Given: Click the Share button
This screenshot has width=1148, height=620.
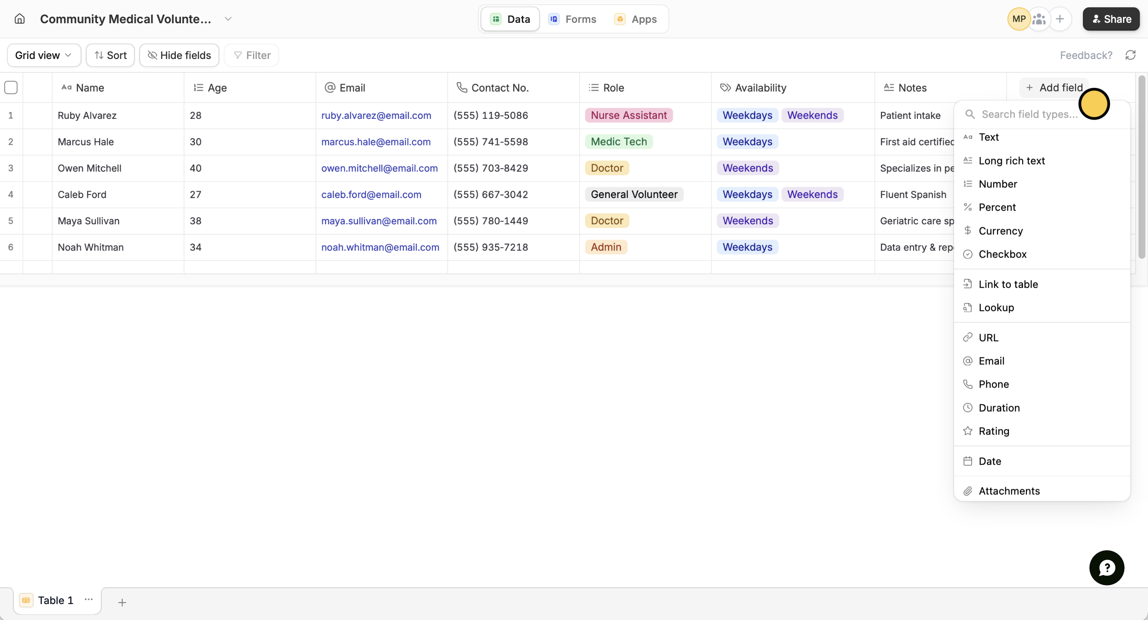Looking at the screenshot, I should coord(1111,19).
